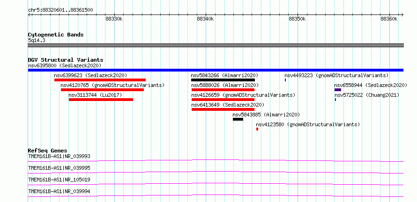Click the black bar under nsv5843266
Viewport: 417px width, 202px height.
pyautogui.click(x=223, y=80)
